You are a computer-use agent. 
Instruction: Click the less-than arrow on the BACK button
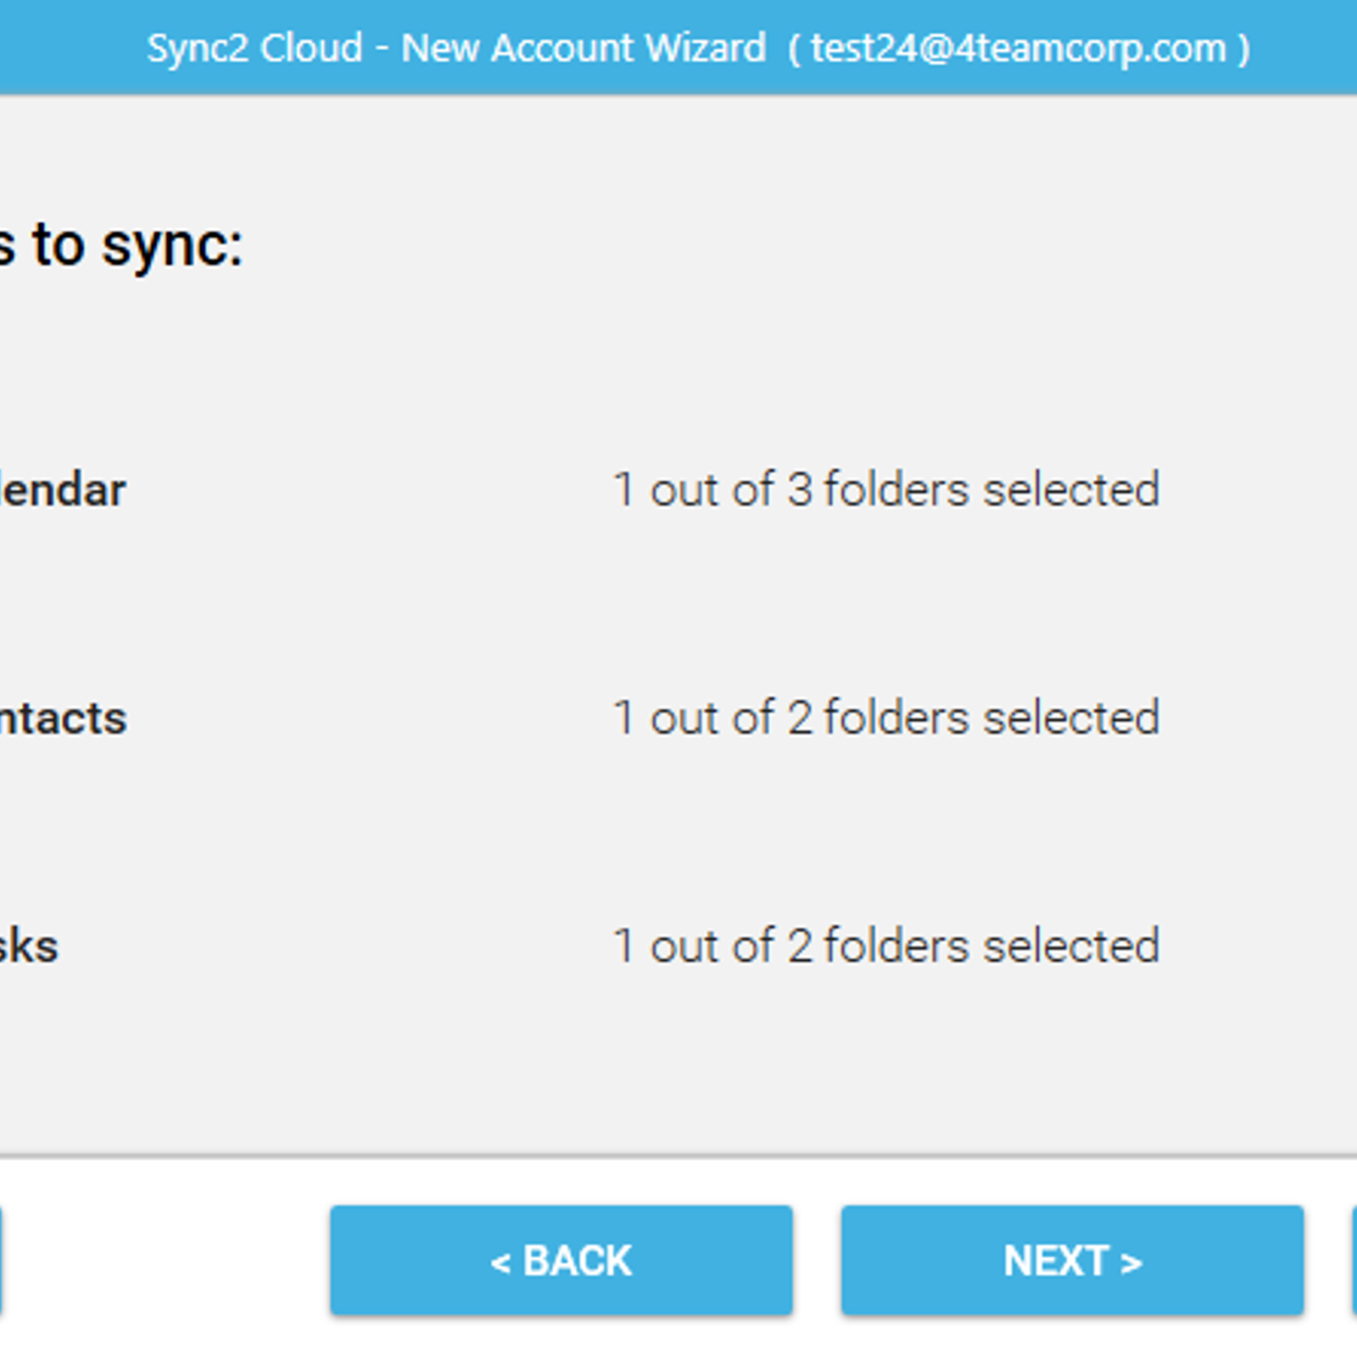click(x=500, y=1262)
